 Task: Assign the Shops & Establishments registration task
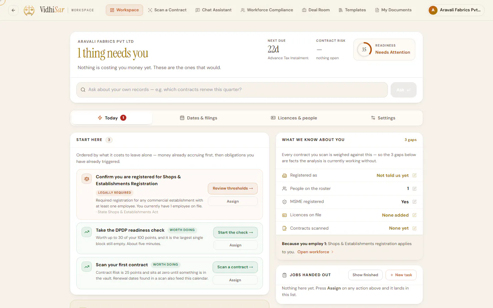(233, 201)
